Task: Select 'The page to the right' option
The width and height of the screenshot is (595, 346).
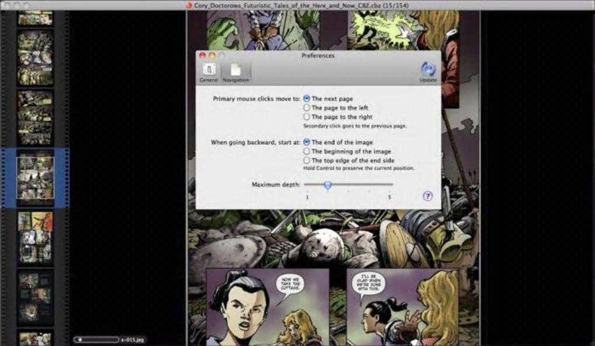Action: pyautogui.click(x=338, y=117)
